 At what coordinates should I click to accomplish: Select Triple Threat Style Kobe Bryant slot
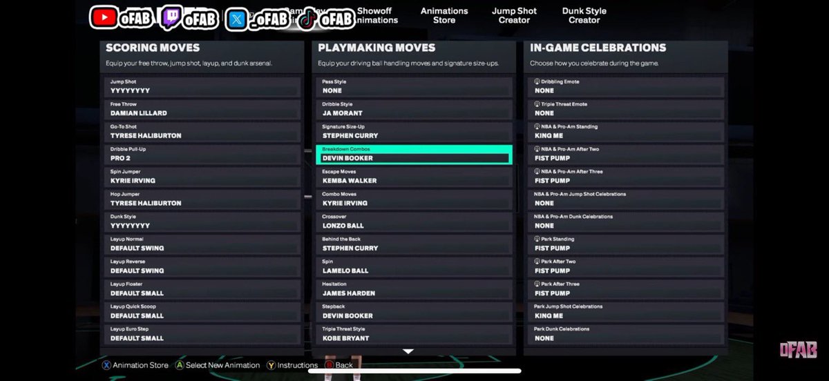414,334
